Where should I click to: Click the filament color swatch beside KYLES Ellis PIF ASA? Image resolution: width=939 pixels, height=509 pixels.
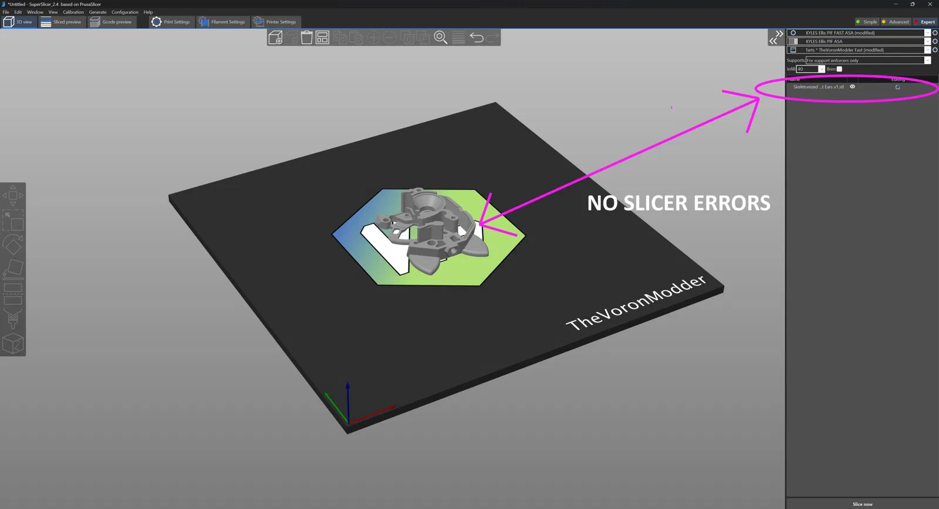793,41
